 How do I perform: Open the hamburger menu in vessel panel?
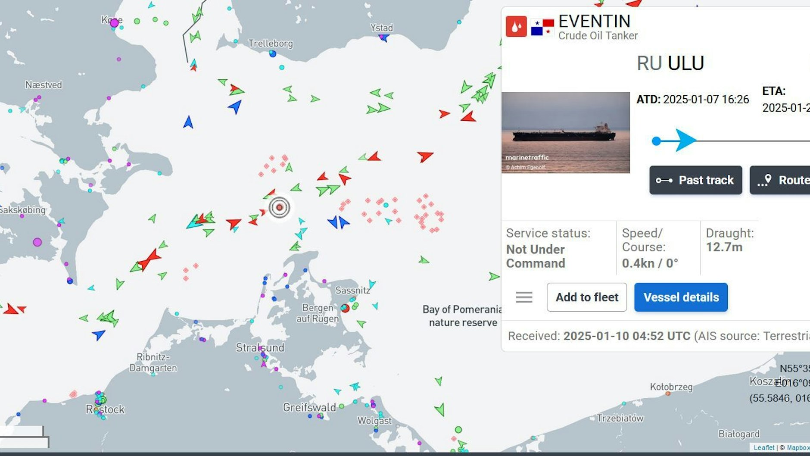pos(524,297)
